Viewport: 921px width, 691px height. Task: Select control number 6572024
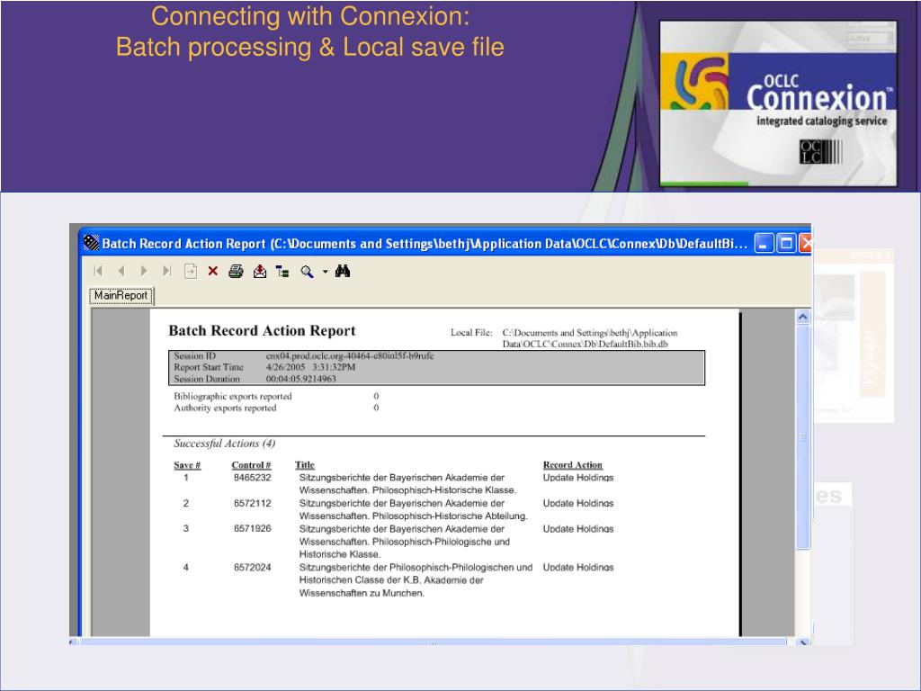(253, 568)
